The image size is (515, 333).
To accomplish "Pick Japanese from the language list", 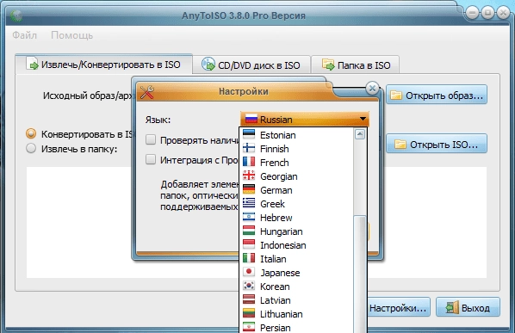I will [297, 273].
